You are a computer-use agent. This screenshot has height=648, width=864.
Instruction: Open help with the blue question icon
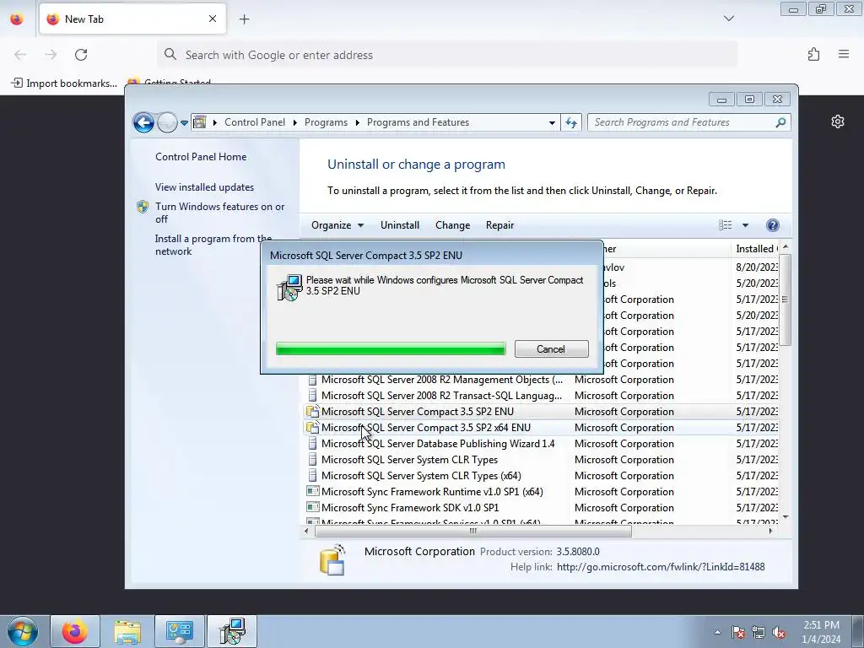point(773,224)
